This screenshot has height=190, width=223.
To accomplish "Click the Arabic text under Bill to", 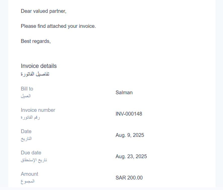I will 26,96.
